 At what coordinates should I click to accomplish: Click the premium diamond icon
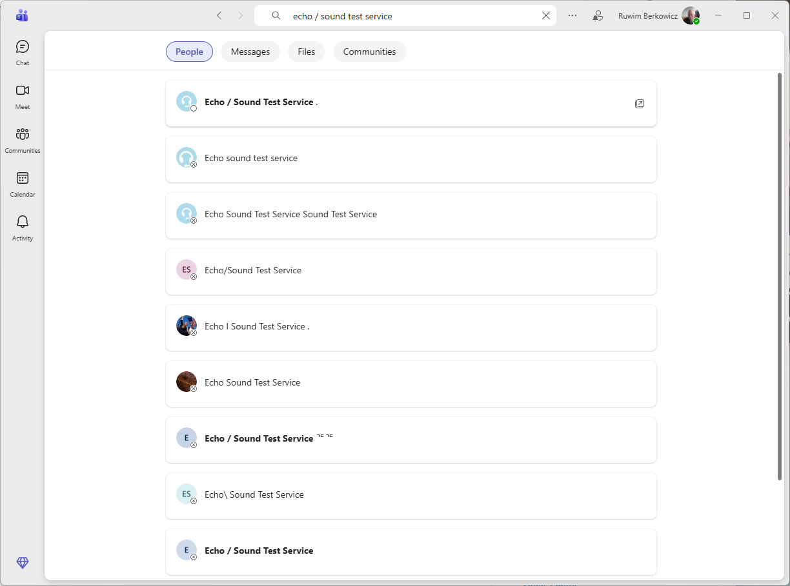pyautogui.click(x=23, y=563)
